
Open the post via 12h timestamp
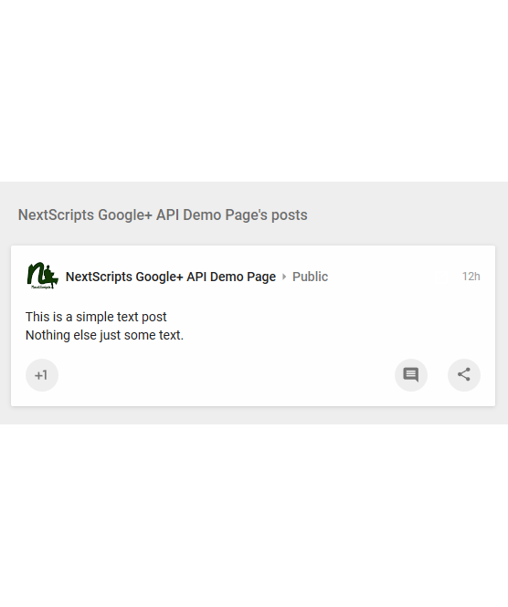[471, 277]
